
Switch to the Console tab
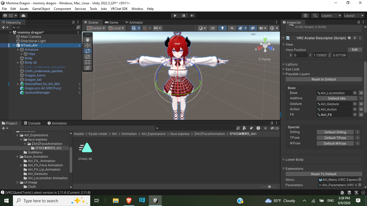(32, 123)
